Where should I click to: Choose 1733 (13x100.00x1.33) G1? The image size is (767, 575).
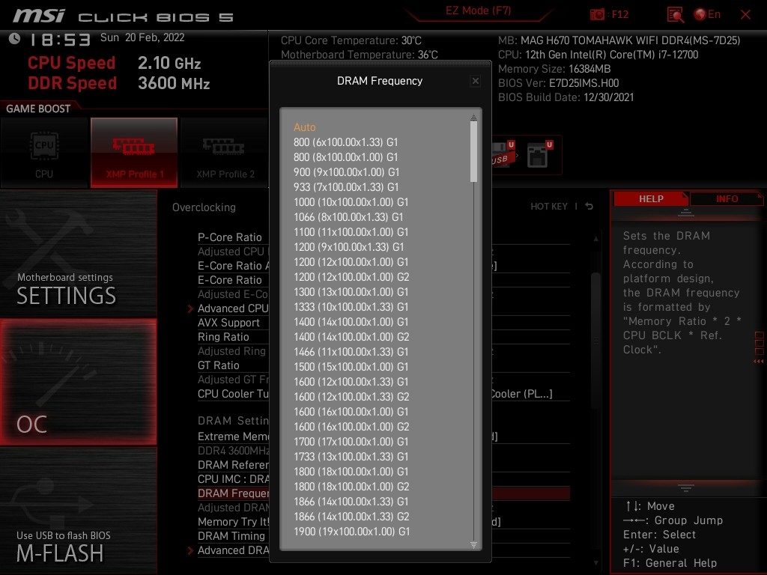[x=351, y=457]
